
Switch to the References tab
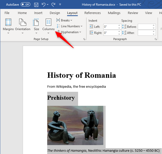[92, 13]
